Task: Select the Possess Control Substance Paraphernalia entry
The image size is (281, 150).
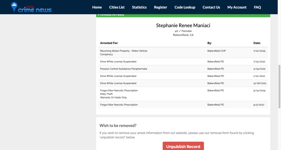Action: [123, 69]
